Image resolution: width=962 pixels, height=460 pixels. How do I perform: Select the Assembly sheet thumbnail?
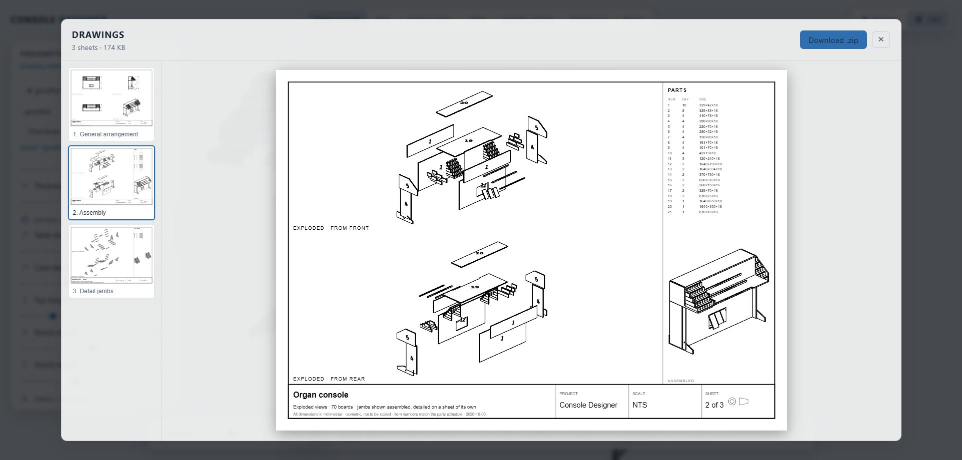(112, 183)
